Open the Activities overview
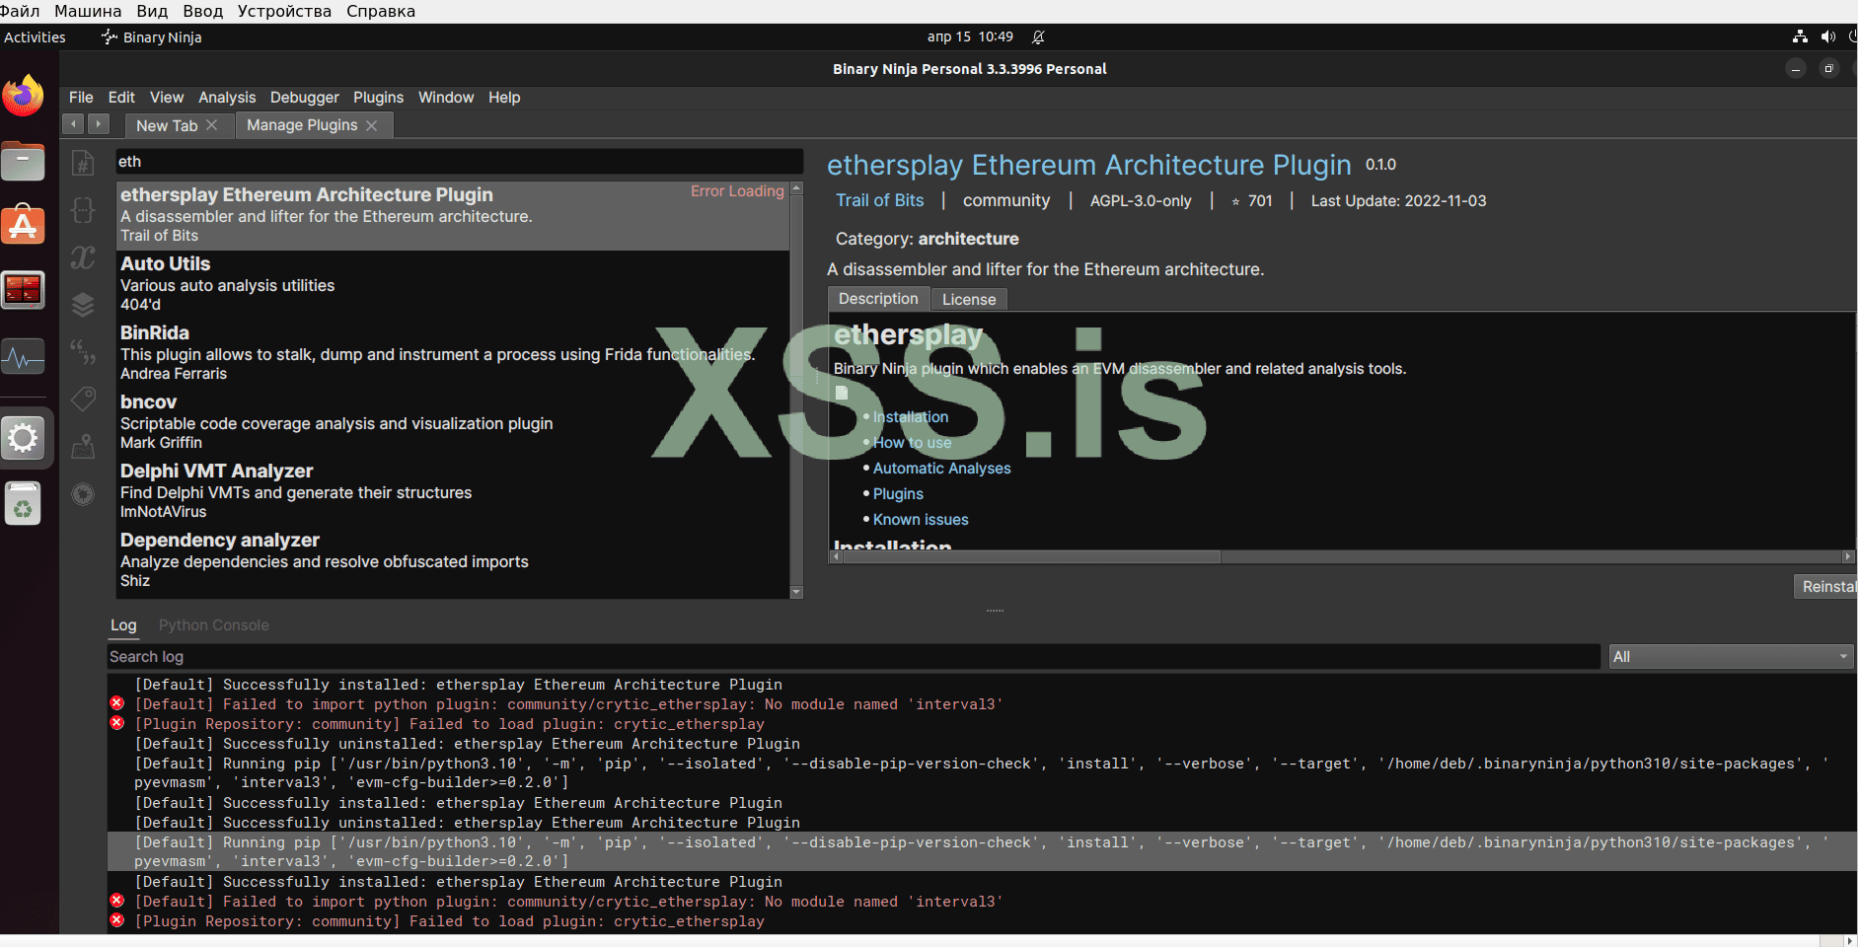 pos(35,37)
